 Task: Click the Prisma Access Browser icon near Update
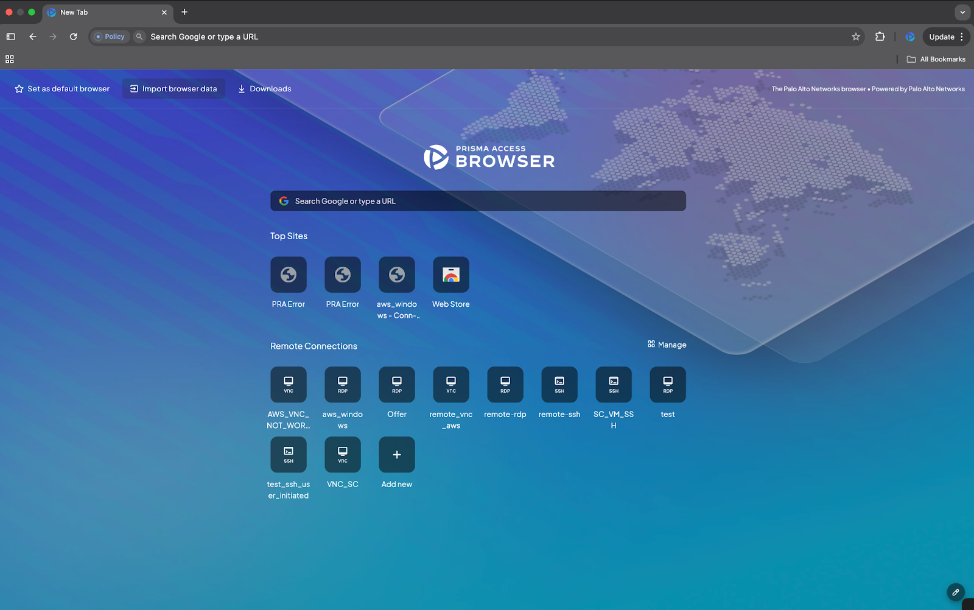tap(909, 37)
